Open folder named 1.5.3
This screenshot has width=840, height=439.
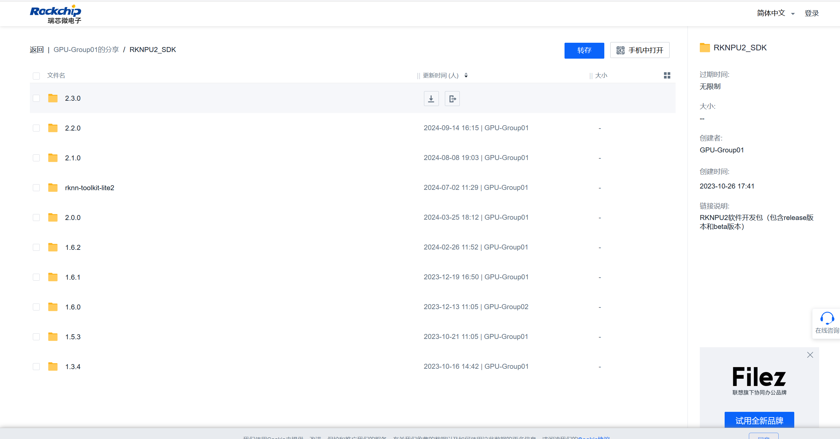click(x=73, y=337)
